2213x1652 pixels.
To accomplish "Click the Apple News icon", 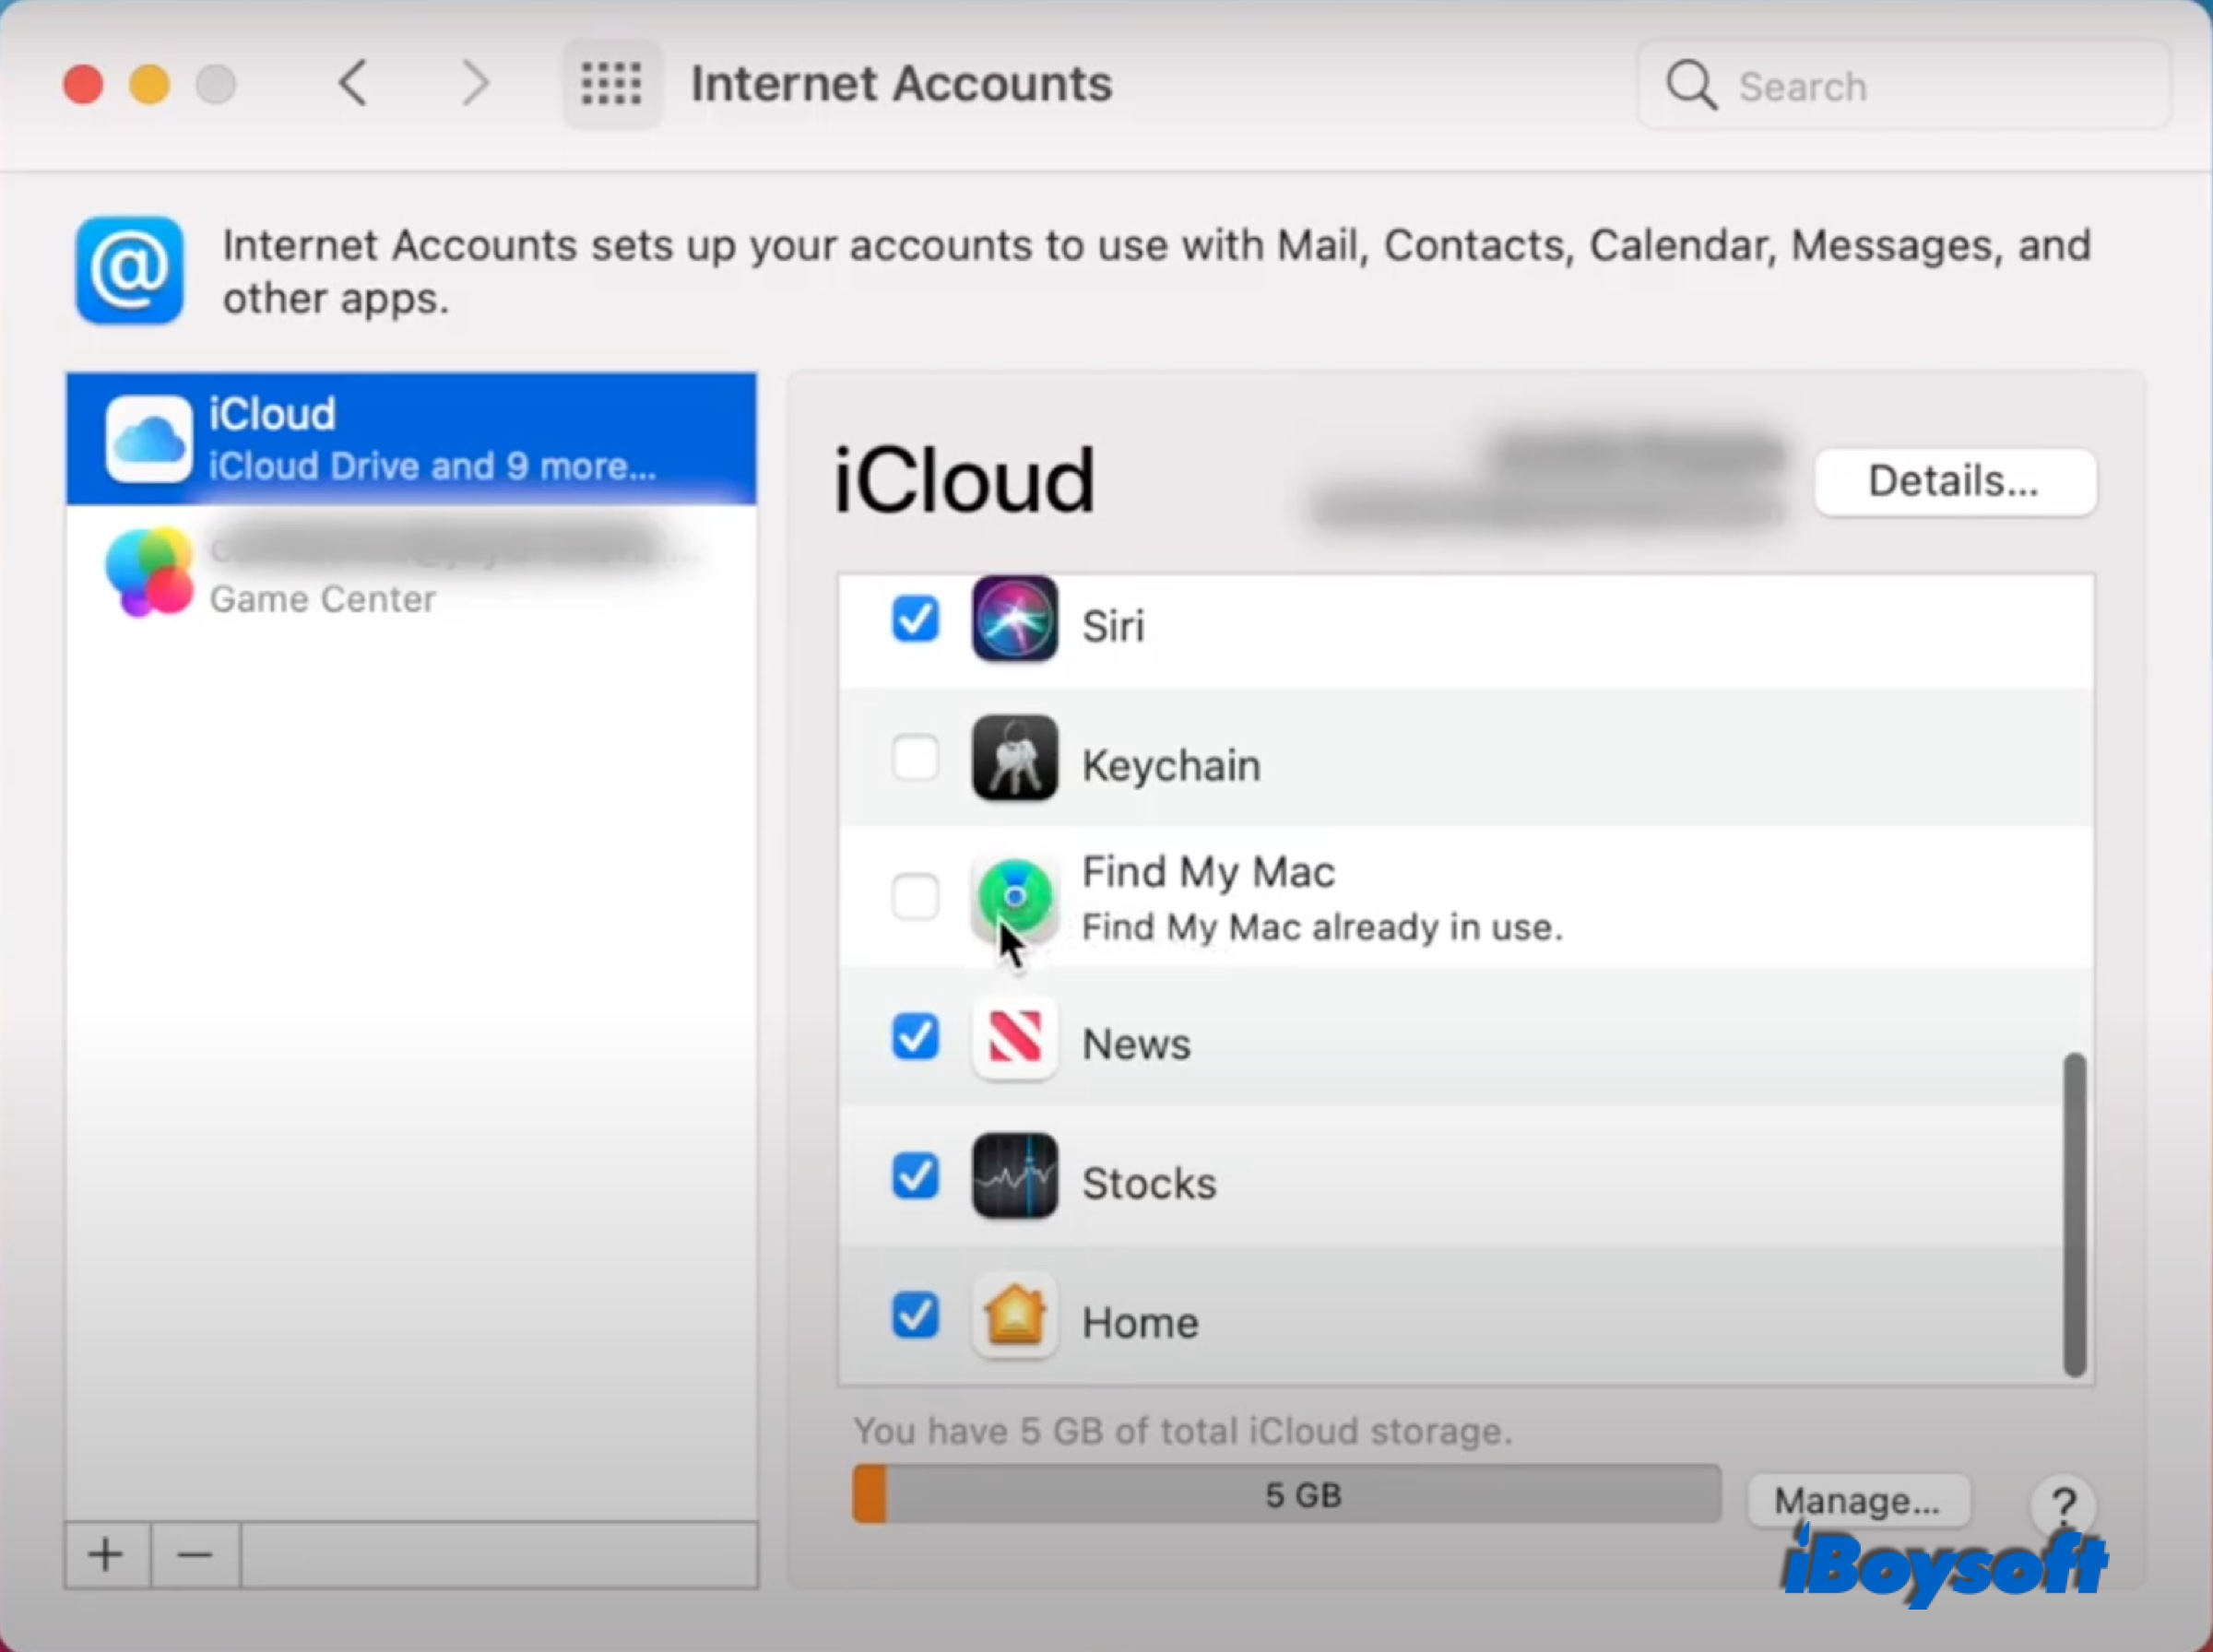I will 1013,1040.
